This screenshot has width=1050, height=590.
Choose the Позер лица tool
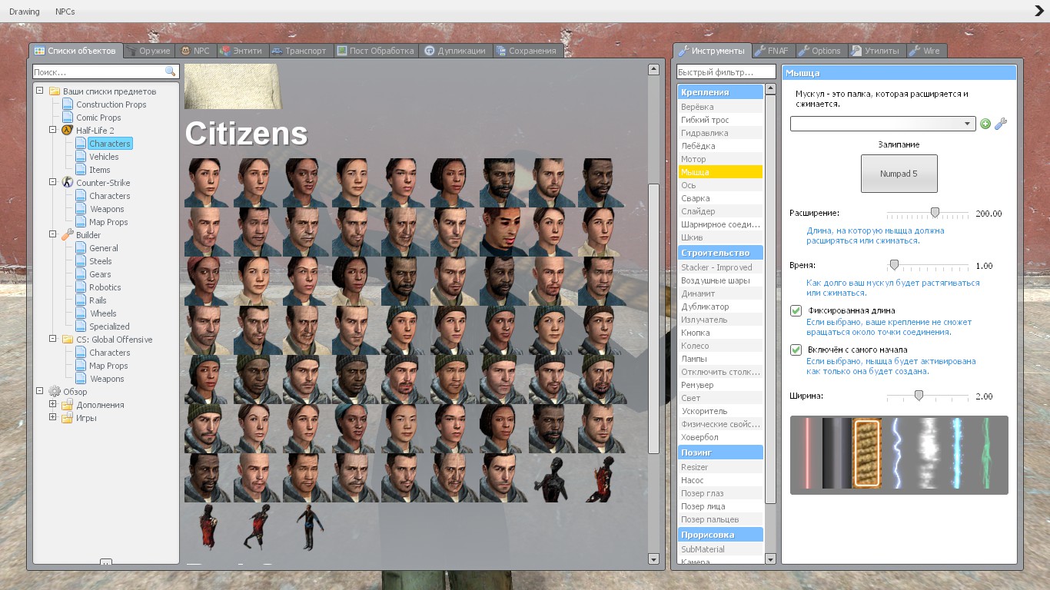[x=720, y=506]
